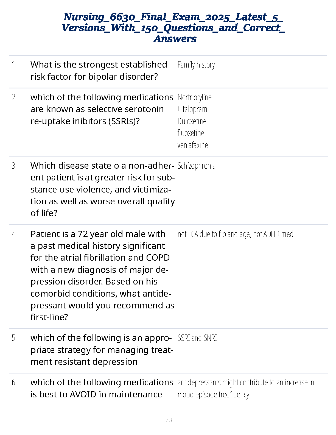Click the "not TCA due to fib" answer

point(235,234)
